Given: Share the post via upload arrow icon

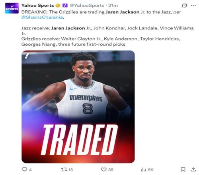Looking at the screenshot, I should click(x=193, y=169).
